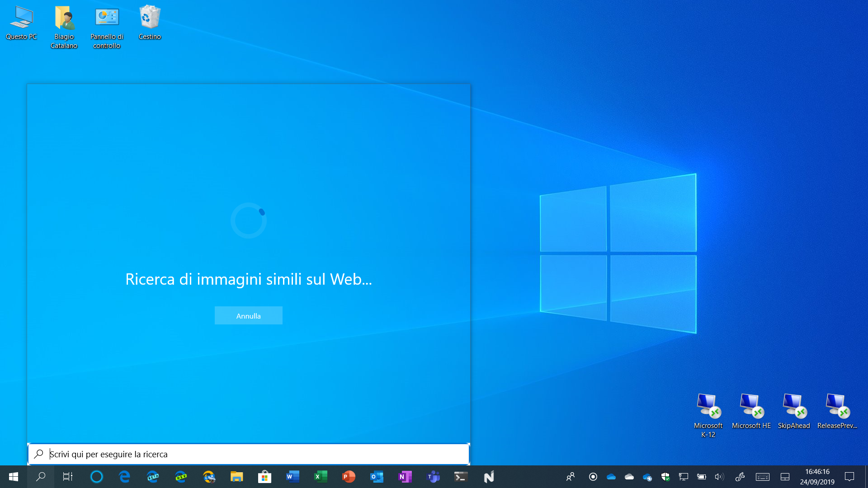Open File Explorer from the taskbar
The width and height of the screenshot is (868, 488).
(237, 477)
